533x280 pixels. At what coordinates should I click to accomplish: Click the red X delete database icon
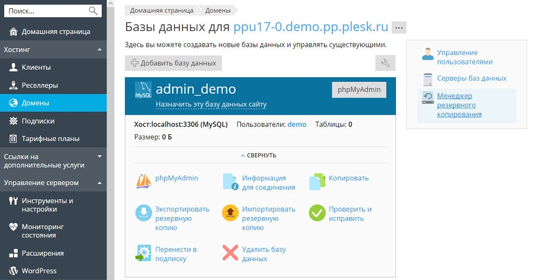[x=231, y=253]
